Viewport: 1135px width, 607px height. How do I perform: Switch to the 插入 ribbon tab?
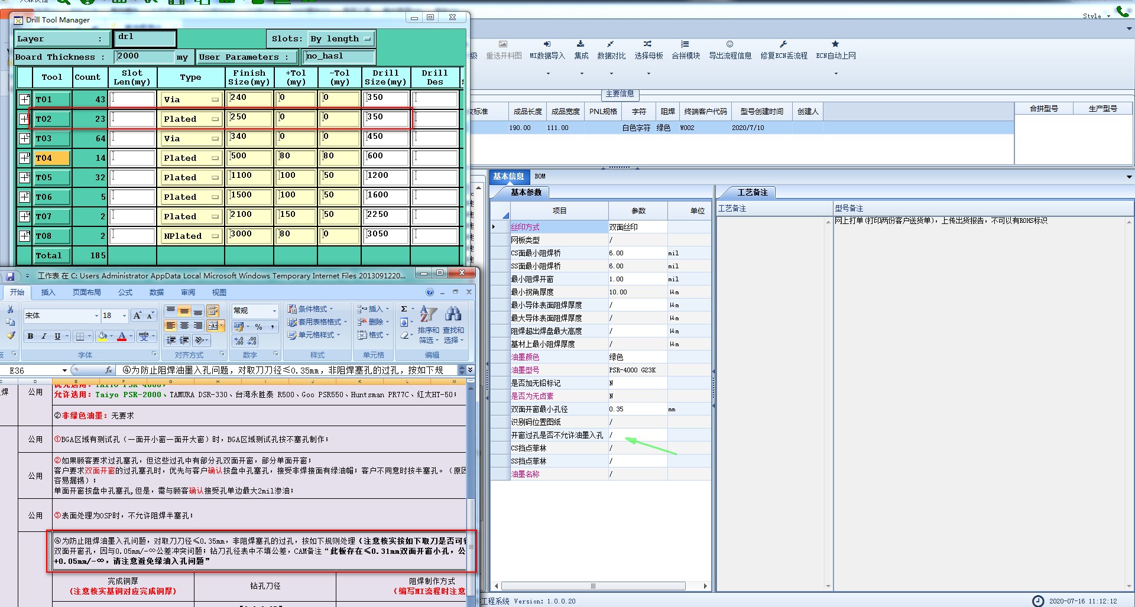click(48, 292)
